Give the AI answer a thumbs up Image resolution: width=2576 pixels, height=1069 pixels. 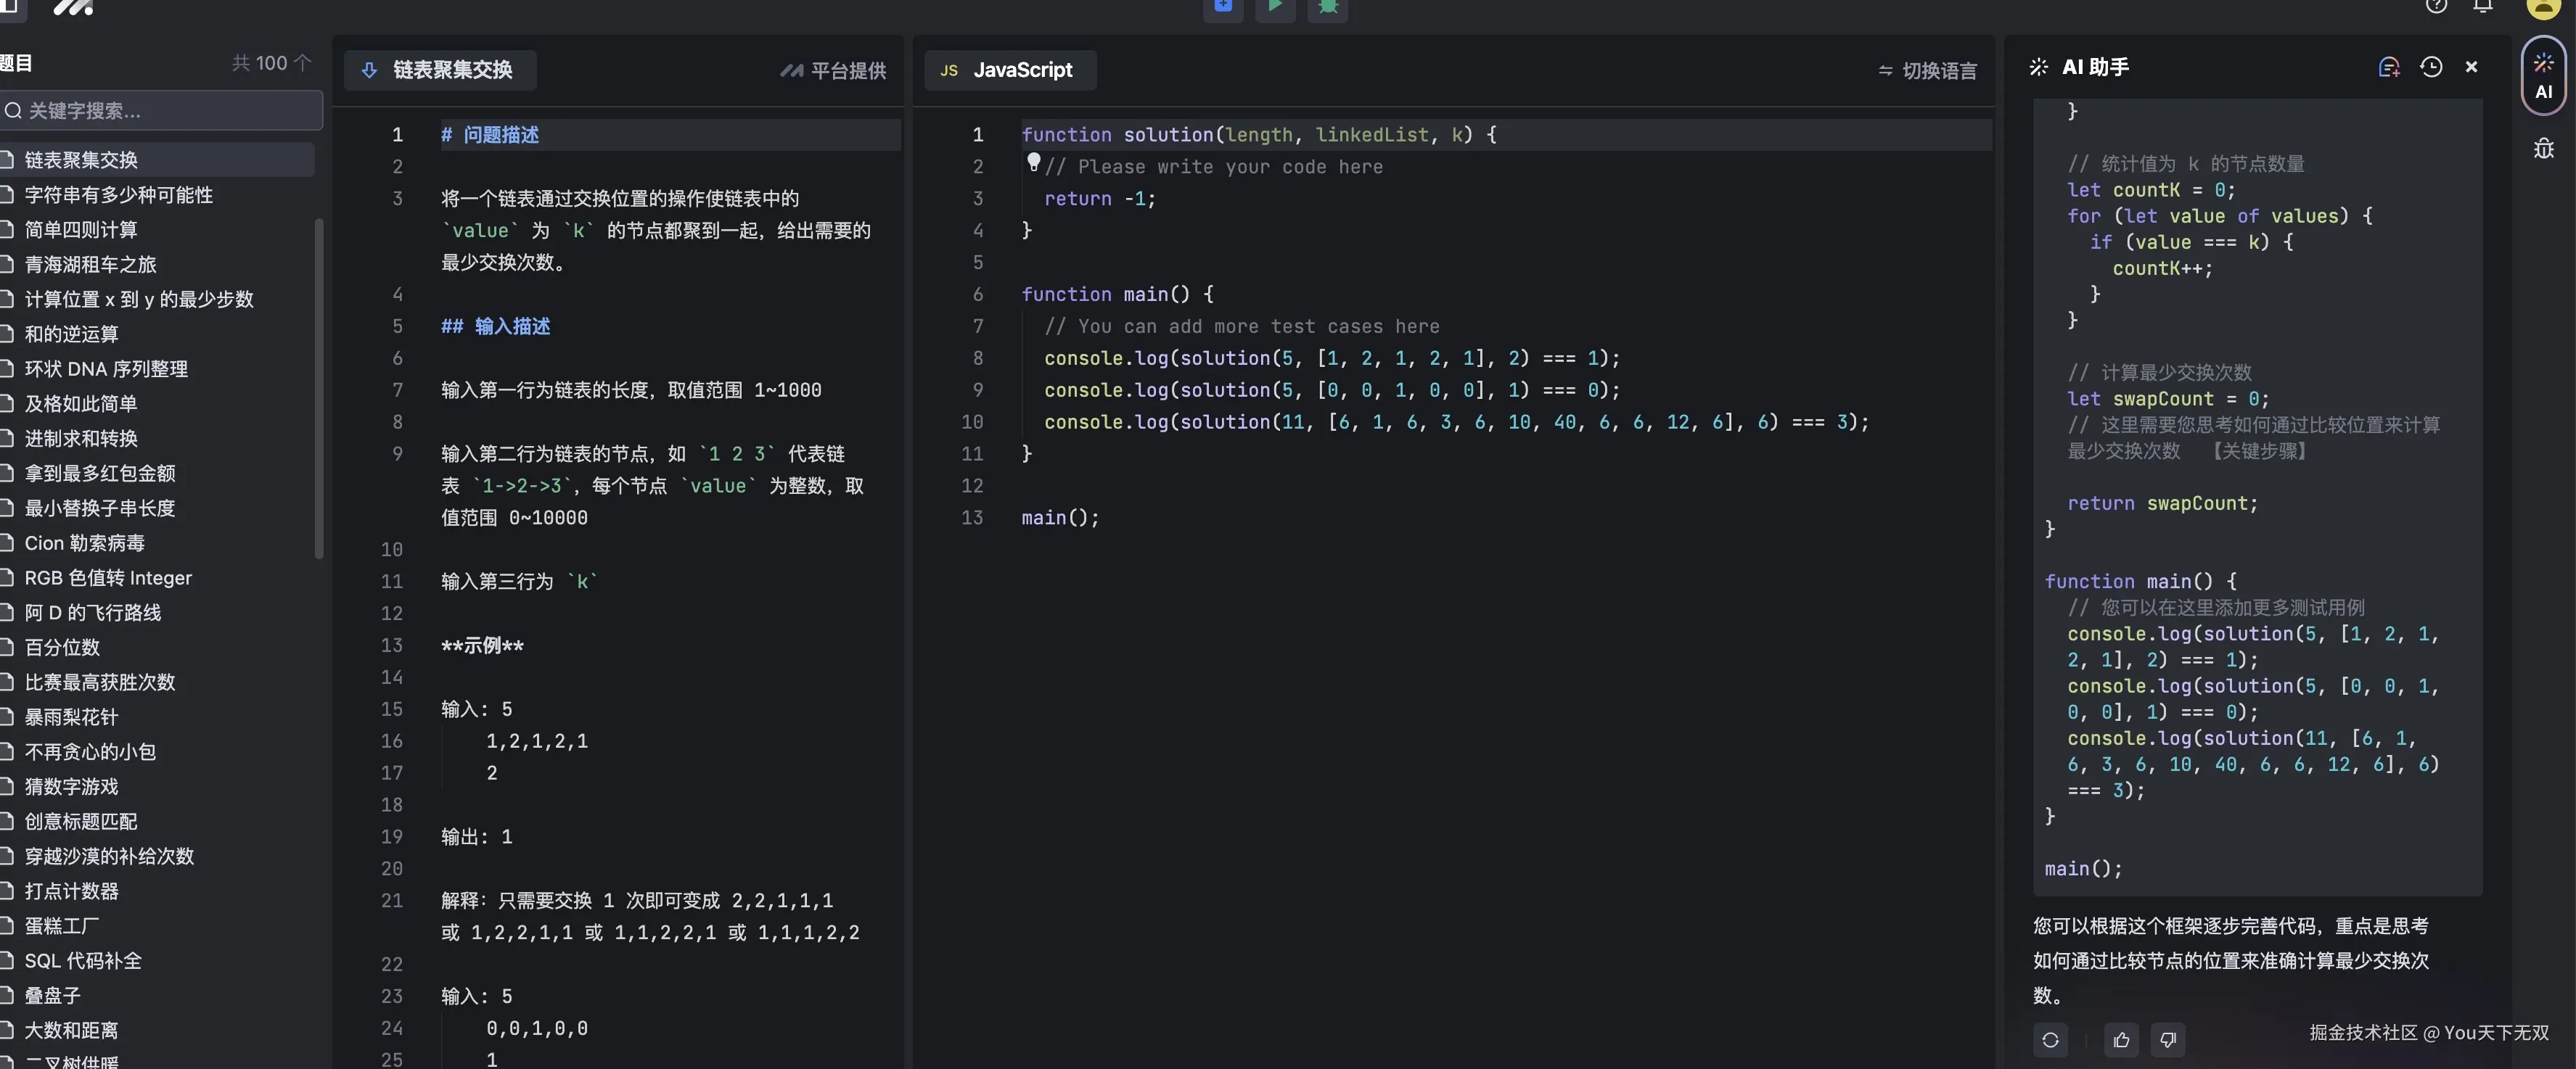coord(2121,1040)
